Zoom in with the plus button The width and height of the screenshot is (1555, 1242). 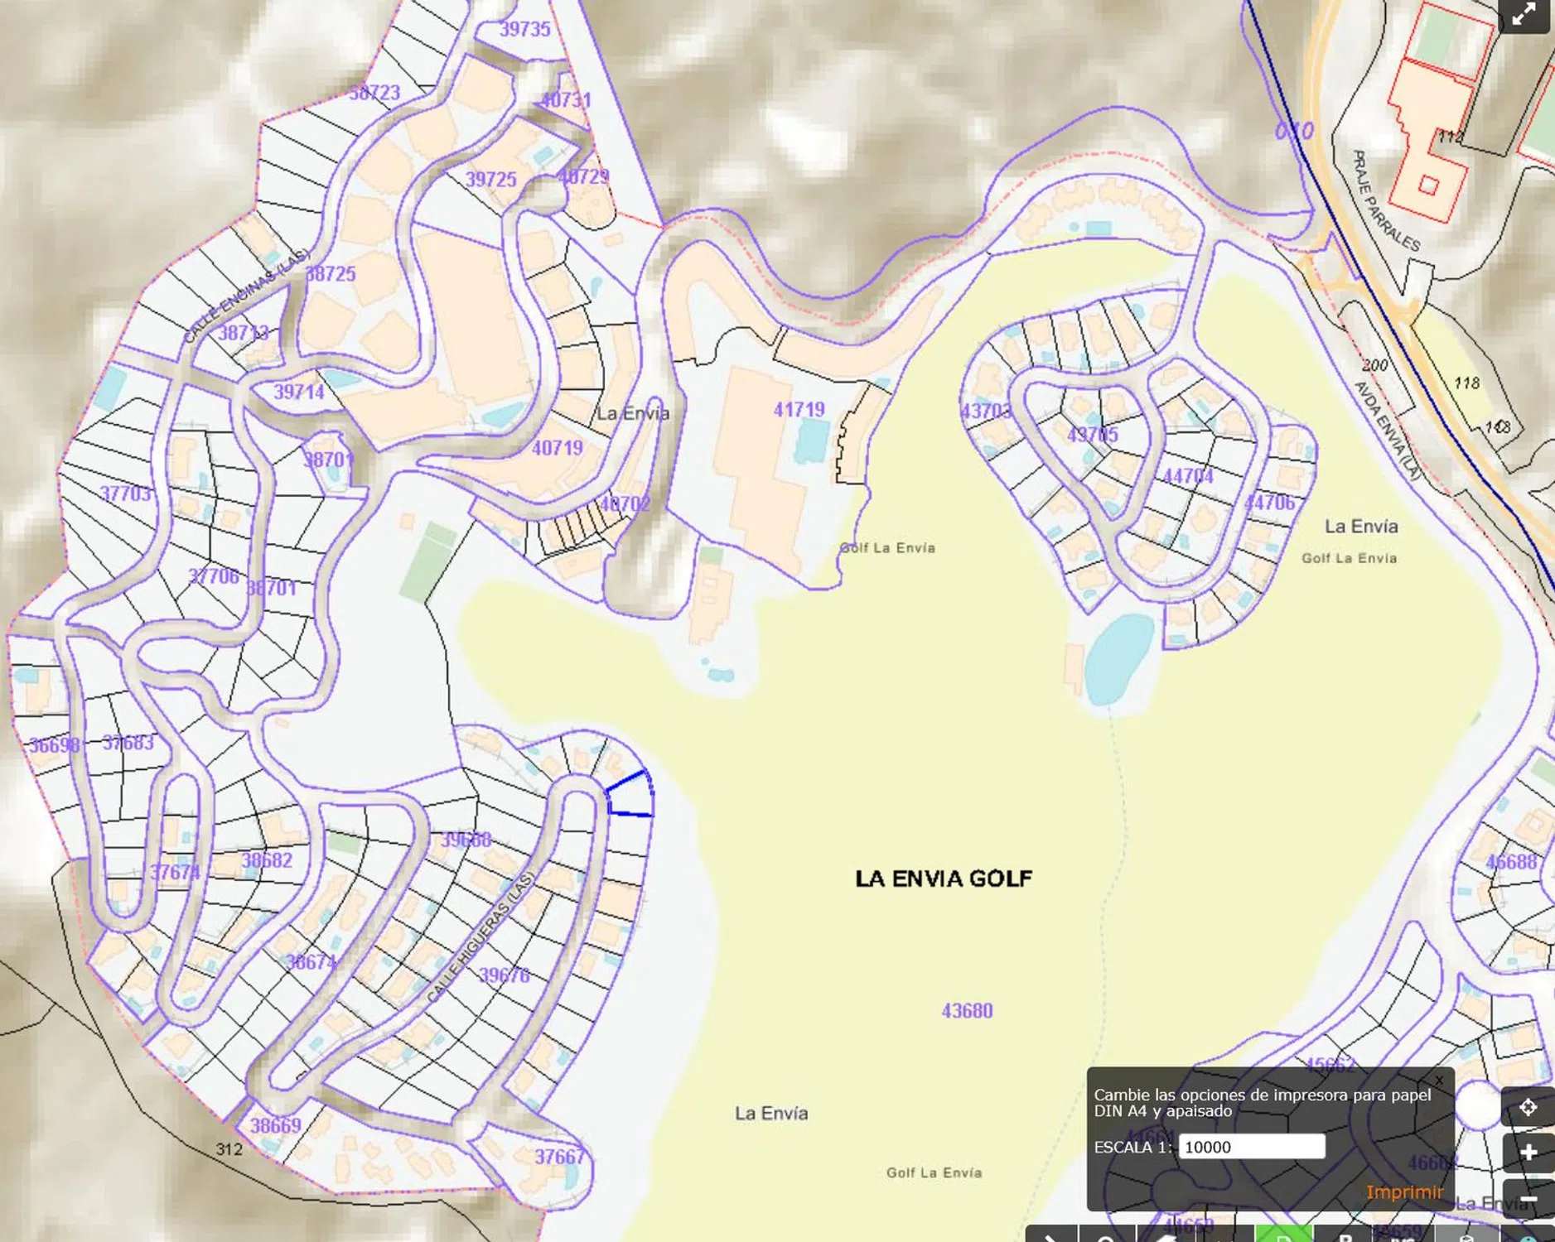tap(1528, 1153)
